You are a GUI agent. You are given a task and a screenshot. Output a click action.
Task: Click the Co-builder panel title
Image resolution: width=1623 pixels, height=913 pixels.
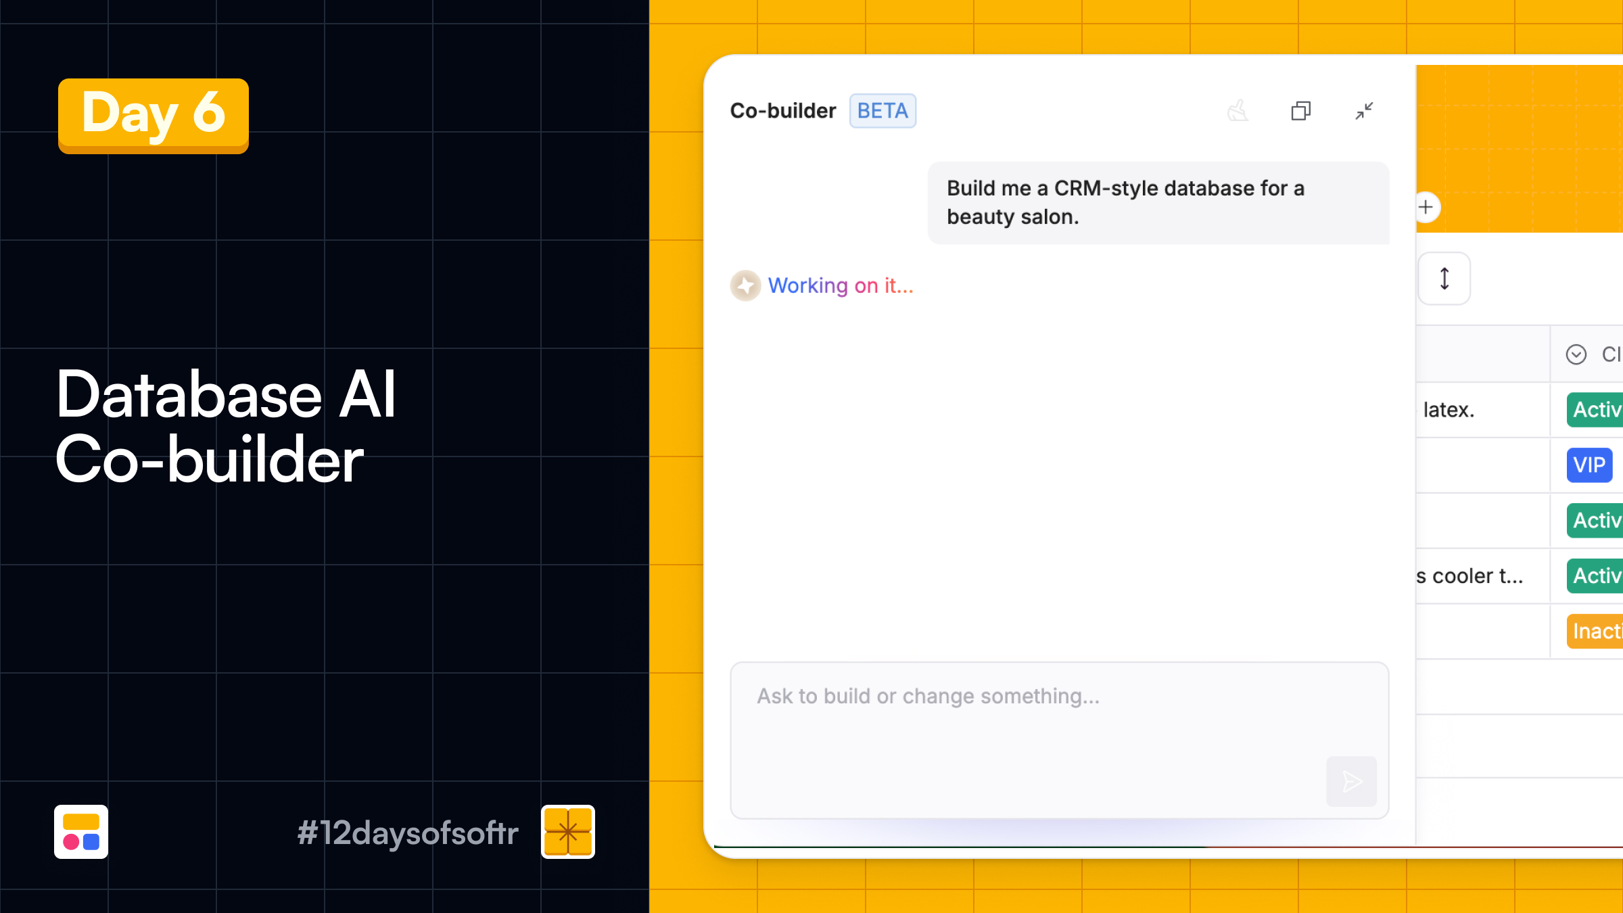[x=783, y=111]
